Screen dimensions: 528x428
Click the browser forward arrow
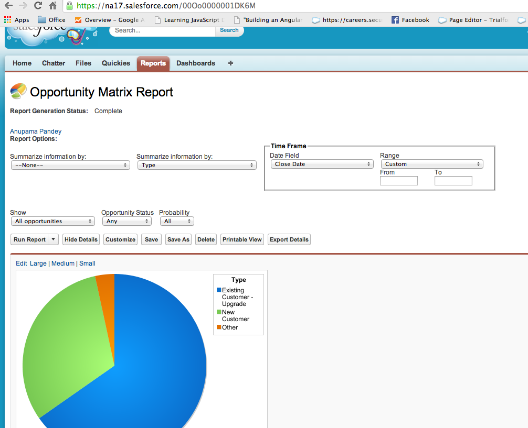pyautogui.click(x=23, y=5)
